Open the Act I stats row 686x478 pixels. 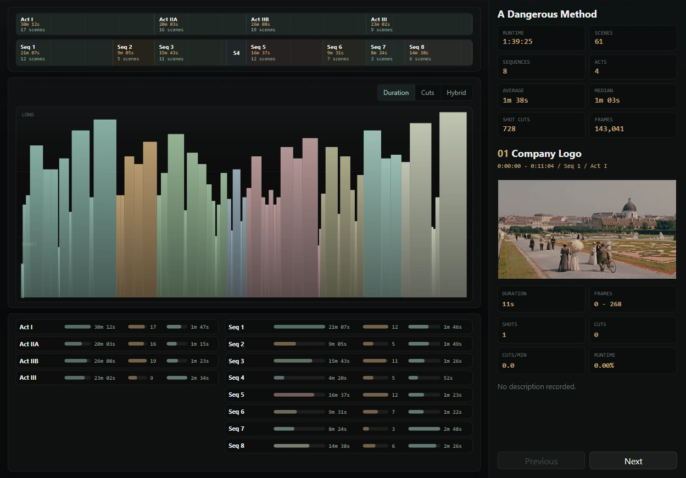pyautogui.click(x=117, y=327)
